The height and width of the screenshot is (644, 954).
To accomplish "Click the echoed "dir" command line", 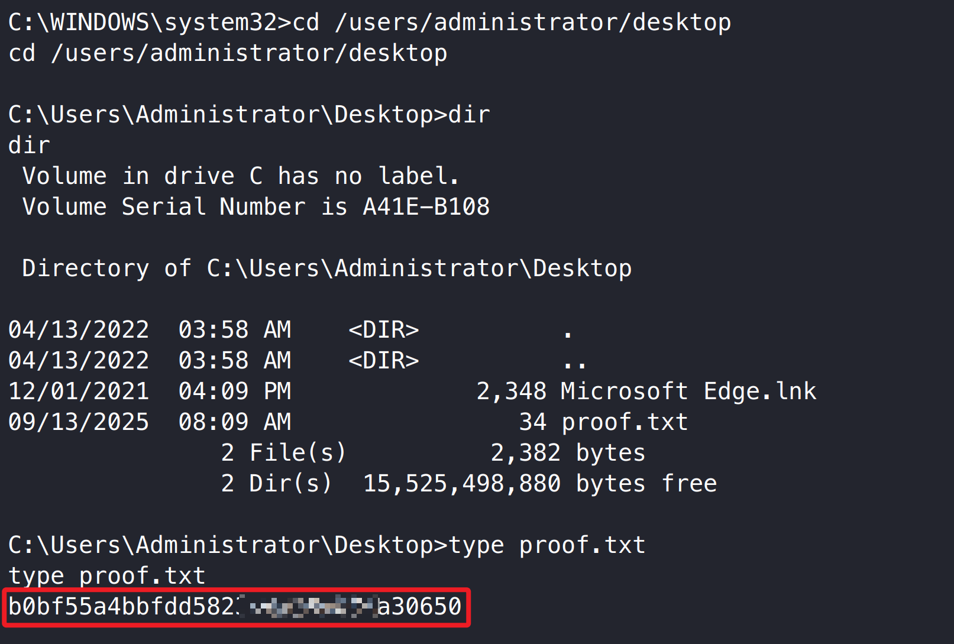I will (30, 145).
